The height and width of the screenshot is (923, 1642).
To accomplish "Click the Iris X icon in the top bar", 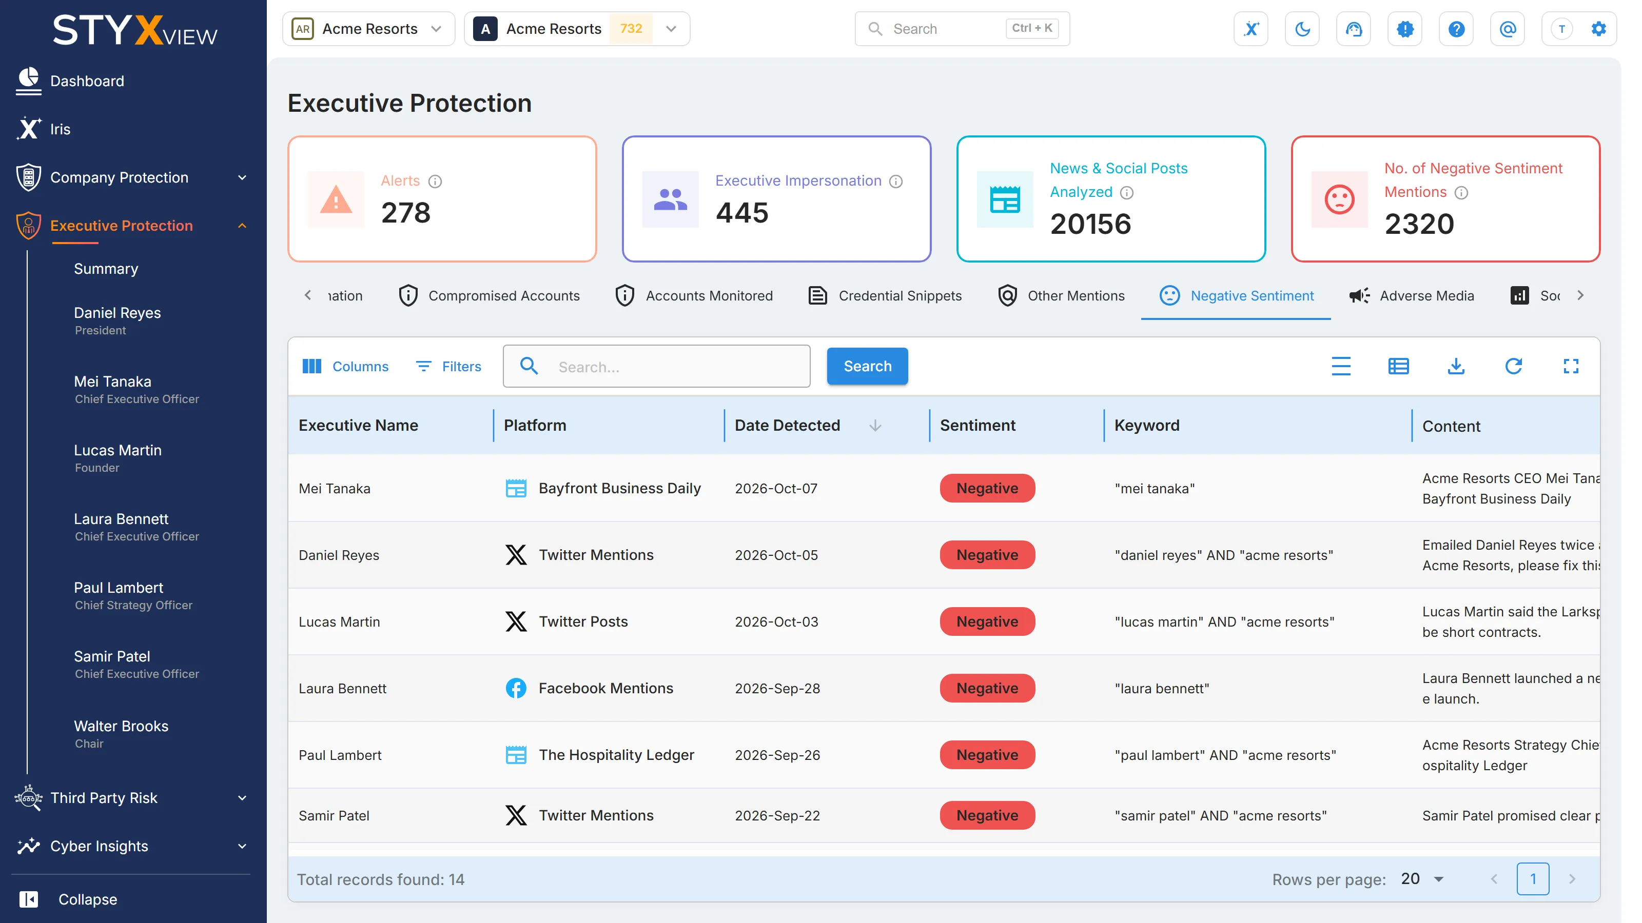I will pyautogui.click(x=1250, y=29).
